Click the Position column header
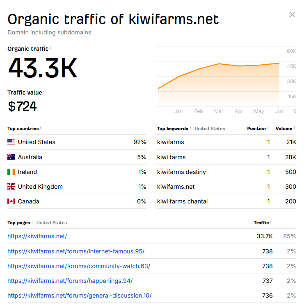The image size is (304, 307). click(x=256, y=129)
